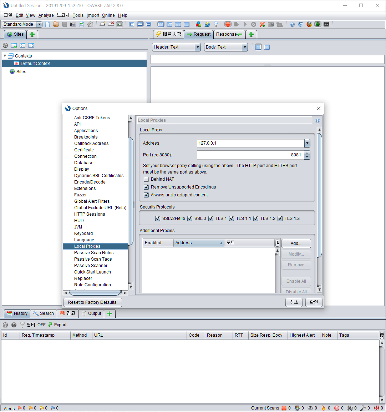Toggle SSLv2Hello protocol checkbox
386x412 pixels.
(158, 218)
